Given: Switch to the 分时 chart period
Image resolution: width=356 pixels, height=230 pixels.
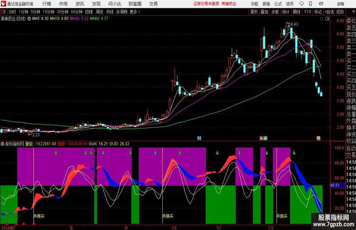Looking at the screenshot, I should pos(12,12).
